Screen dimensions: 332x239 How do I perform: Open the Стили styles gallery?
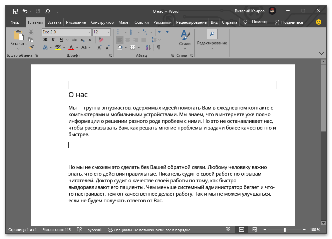185,40
